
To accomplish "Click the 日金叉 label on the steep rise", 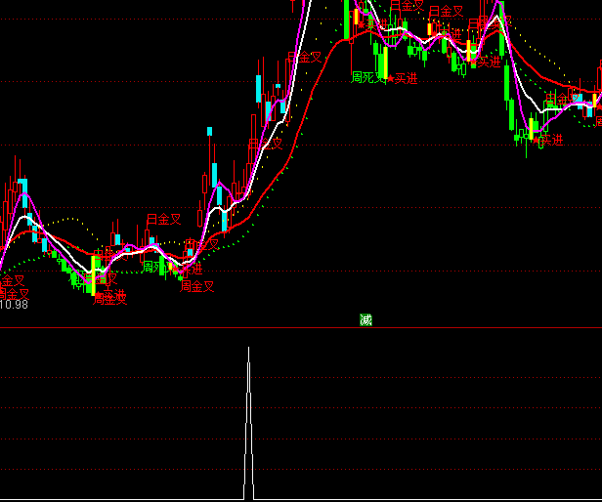I will pyautogui.click(x=304, y=59).
